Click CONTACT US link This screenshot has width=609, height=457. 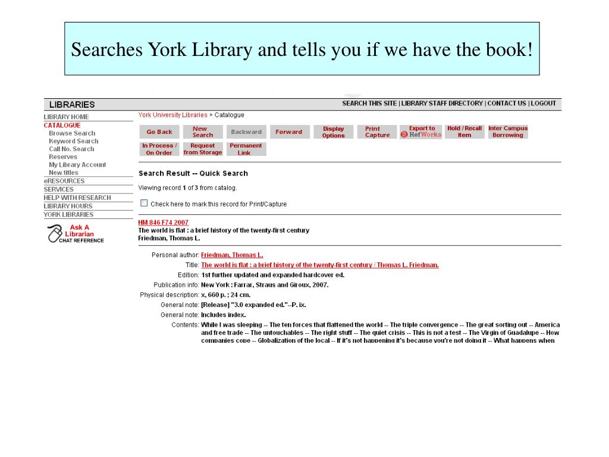[x=507, y=104]
